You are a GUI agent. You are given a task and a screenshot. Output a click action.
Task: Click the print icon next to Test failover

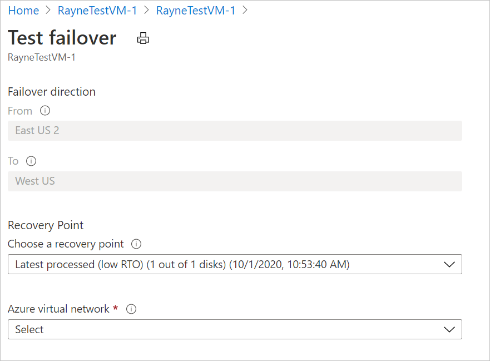pos(143,38)
